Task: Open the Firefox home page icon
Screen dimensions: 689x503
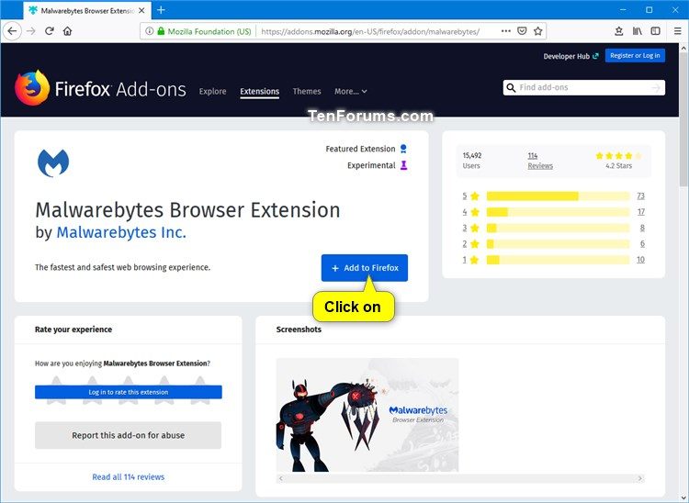Action: tap(67, 31)
